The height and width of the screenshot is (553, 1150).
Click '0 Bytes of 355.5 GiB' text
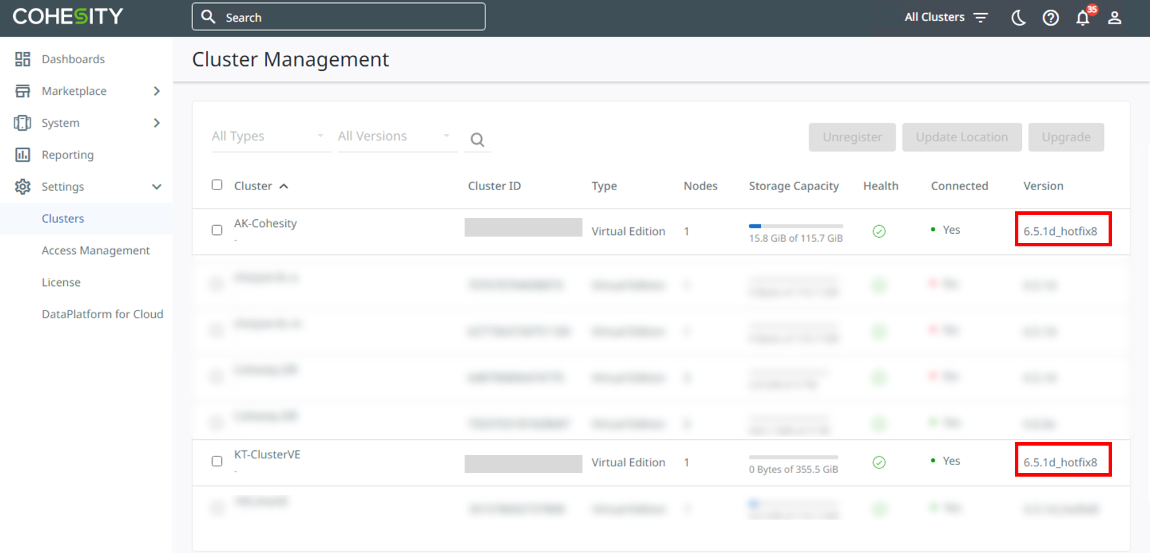[793, 469]
